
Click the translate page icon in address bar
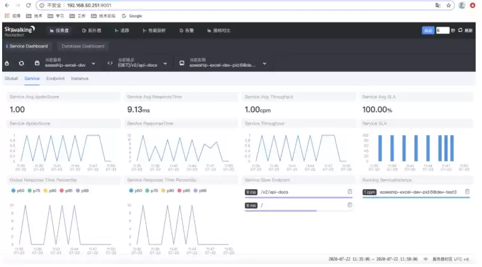(438, 5)
